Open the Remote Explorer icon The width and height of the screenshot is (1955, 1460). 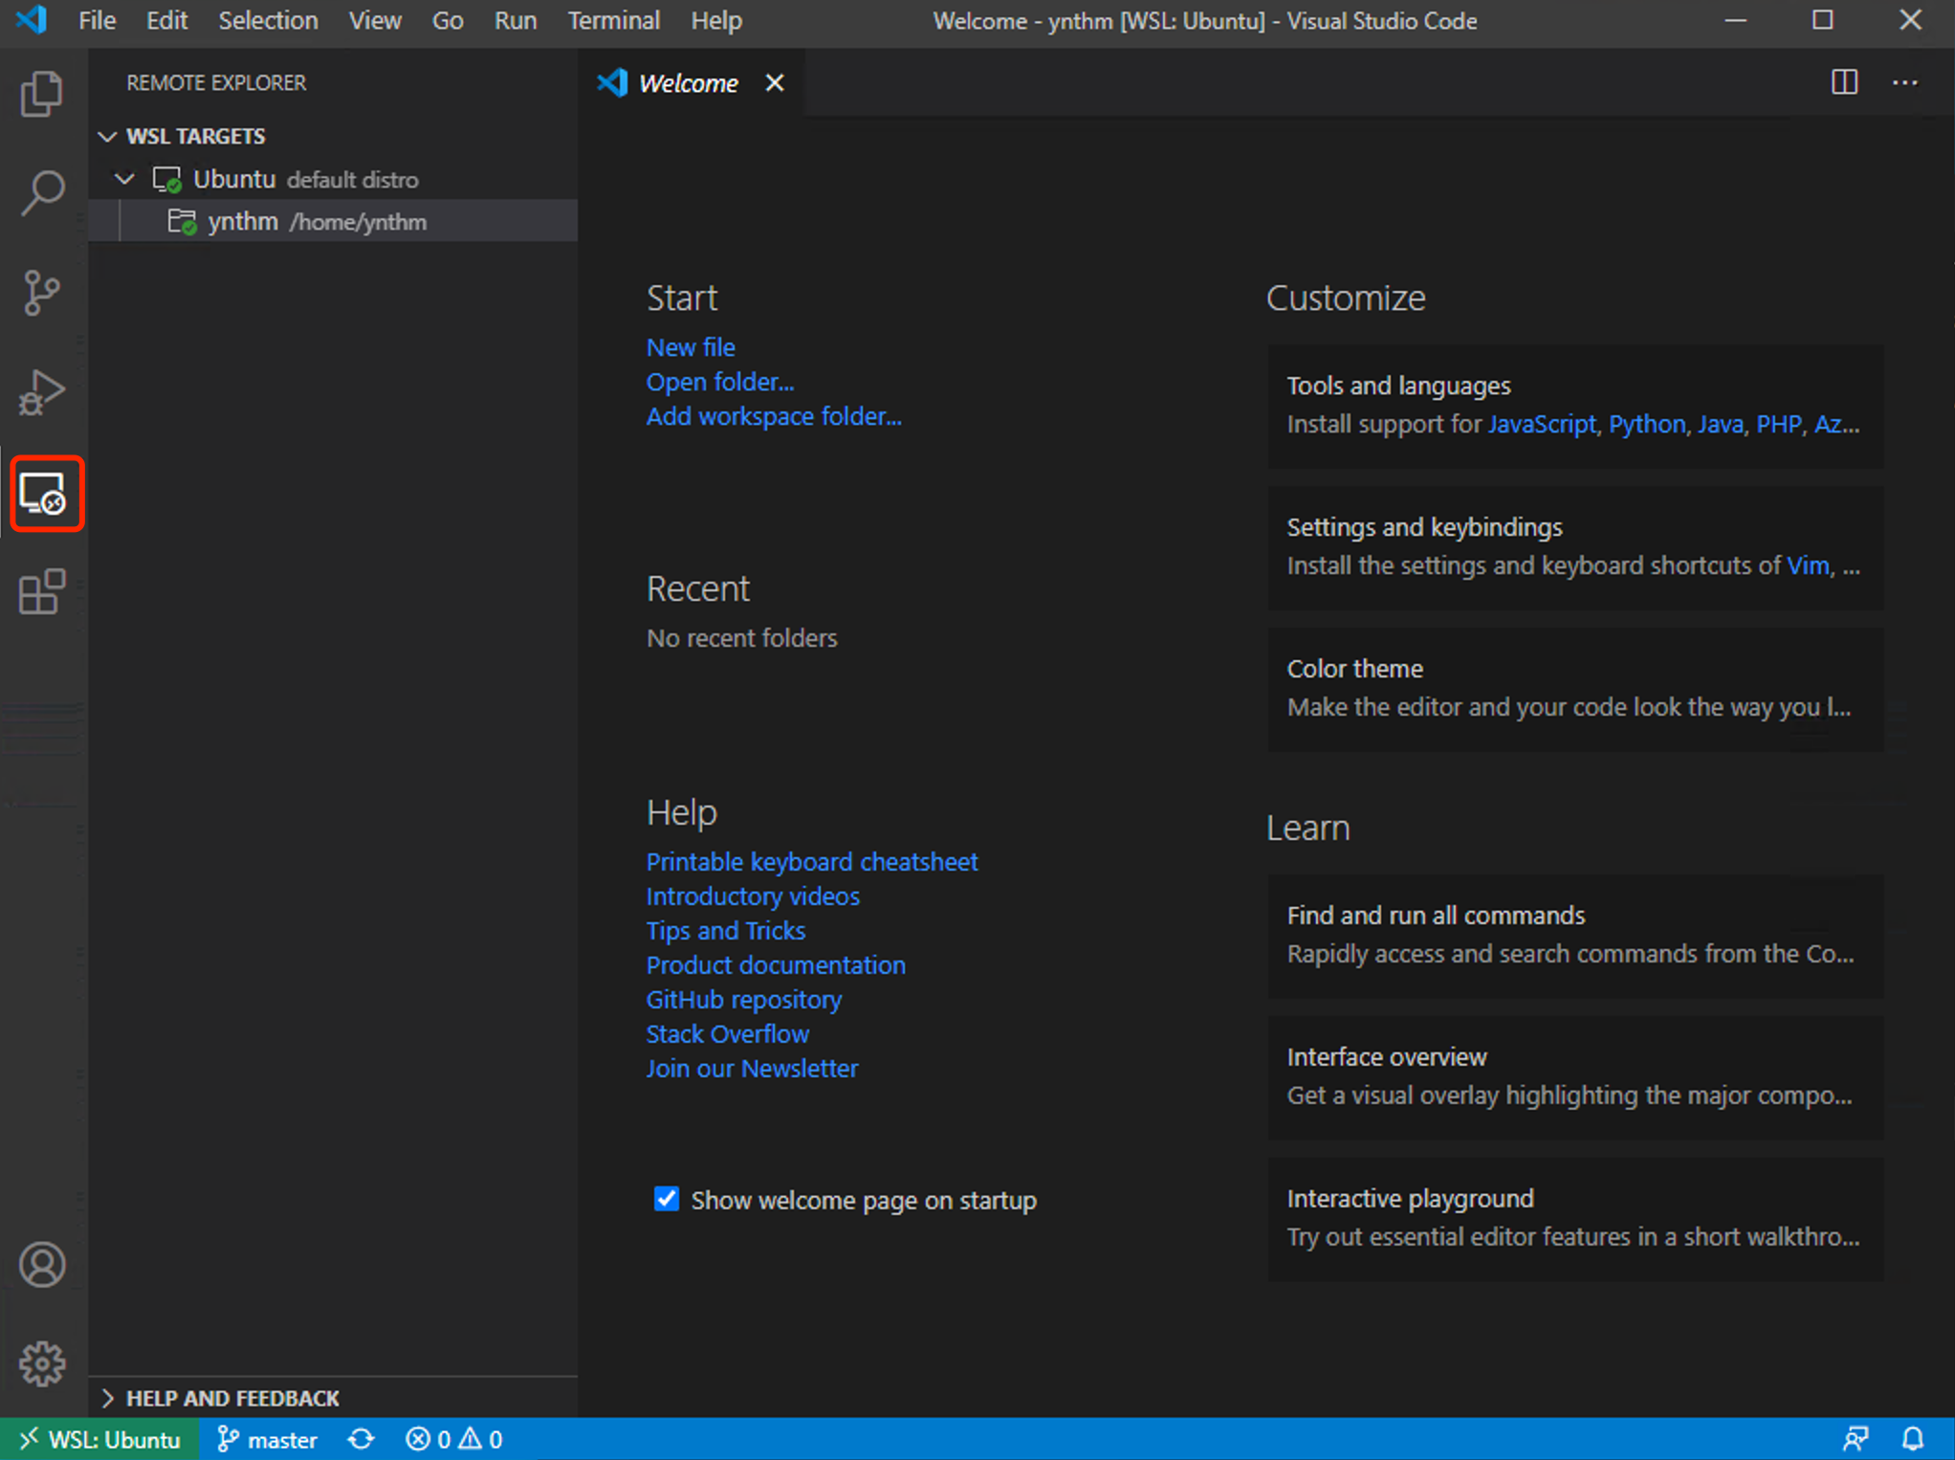pos(46,494)
